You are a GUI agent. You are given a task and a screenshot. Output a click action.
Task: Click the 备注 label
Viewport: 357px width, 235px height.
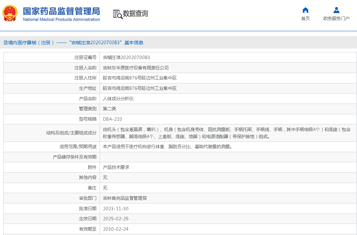(x=92, y=188)
